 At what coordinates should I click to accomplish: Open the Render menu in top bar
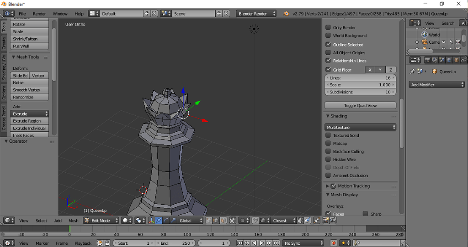click(39, 14)
